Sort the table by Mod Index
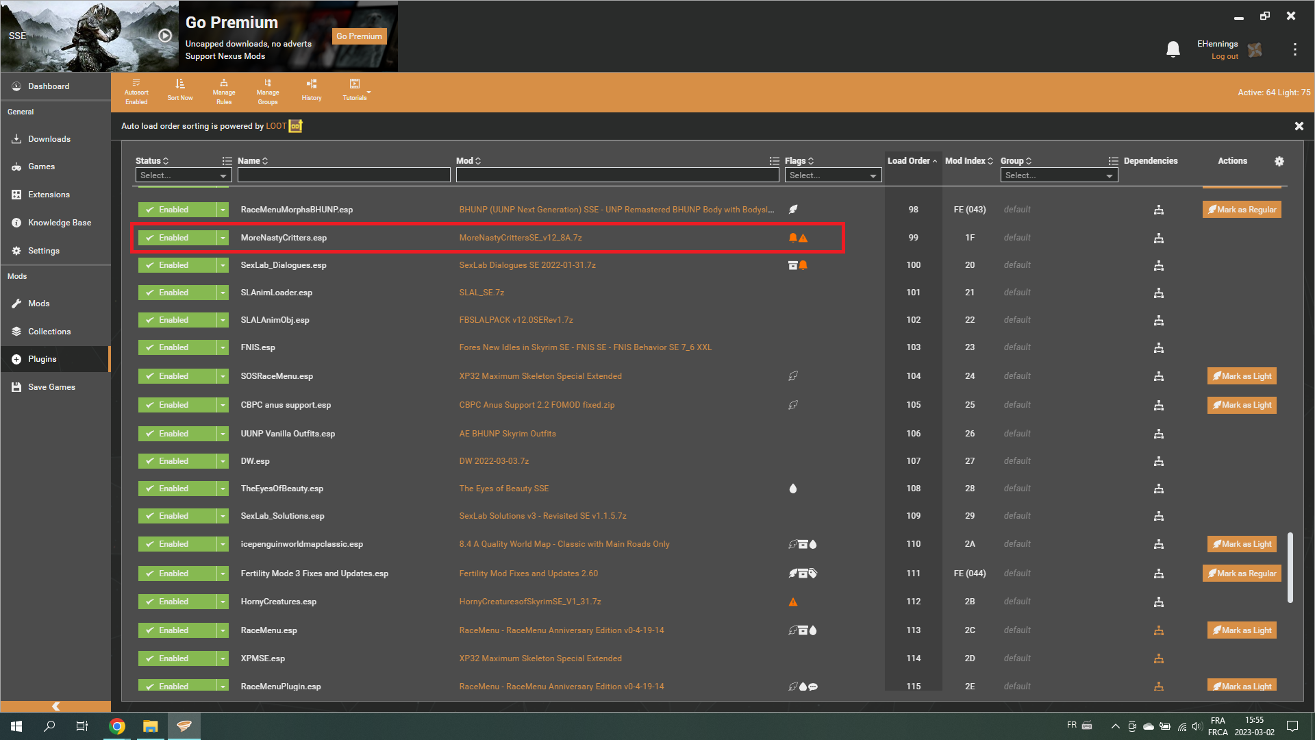 click(968, 161)
